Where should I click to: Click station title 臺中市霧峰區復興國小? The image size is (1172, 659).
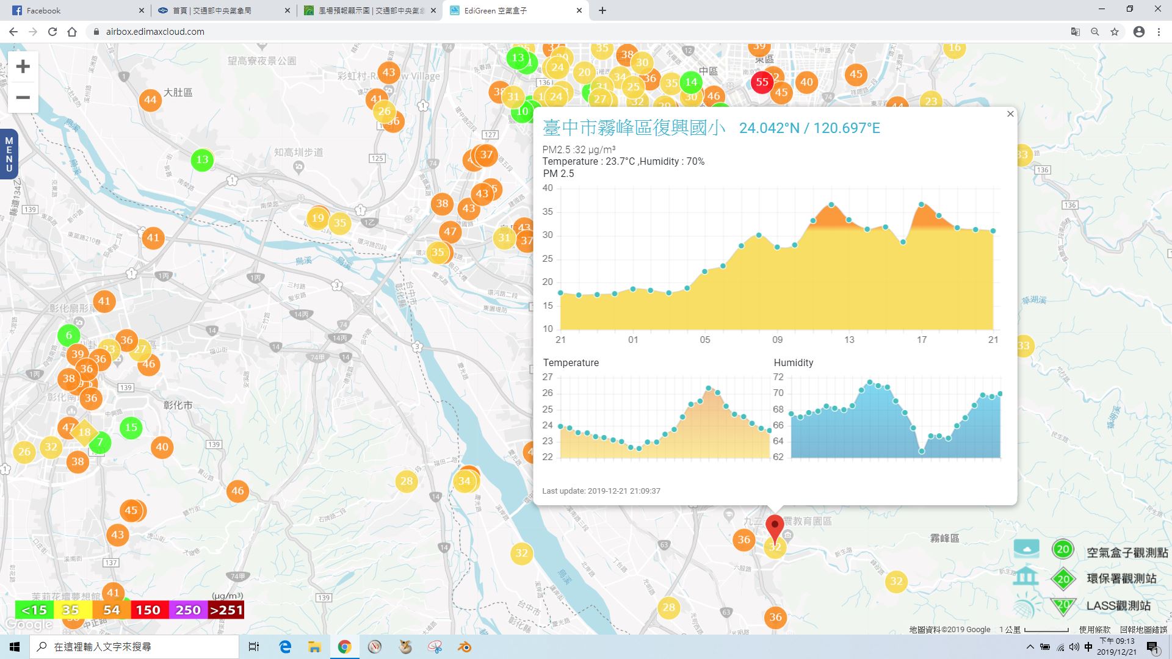[x=634, y=128]
